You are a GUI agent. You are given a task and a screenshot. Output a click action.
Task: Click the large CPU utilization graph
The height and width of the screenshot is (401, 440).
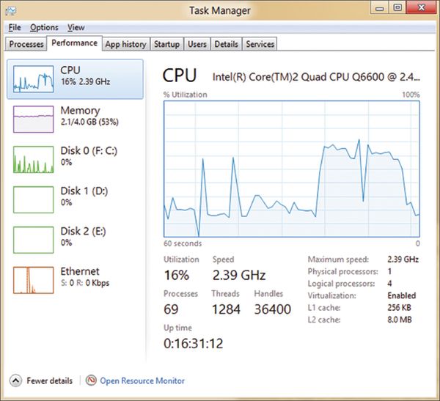292,169
